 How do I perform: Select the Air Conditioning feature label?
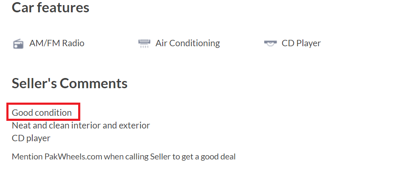click(188, 43)
